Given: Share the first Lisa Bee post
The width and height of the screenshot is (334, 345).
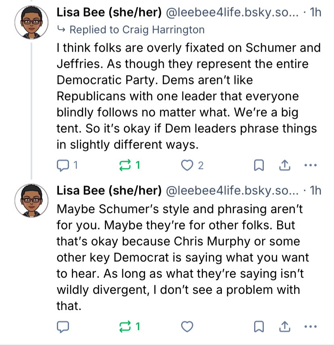Looking at the screenshot, I should [285, 165].
